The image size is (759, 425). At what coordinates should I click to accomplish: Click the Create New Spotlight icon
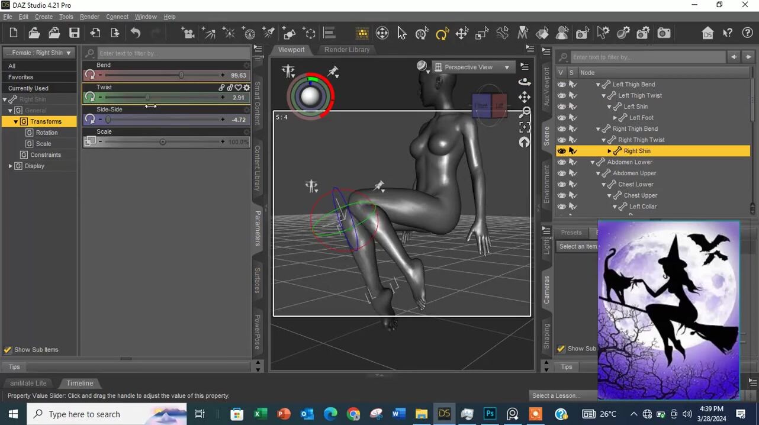point(269,34)
